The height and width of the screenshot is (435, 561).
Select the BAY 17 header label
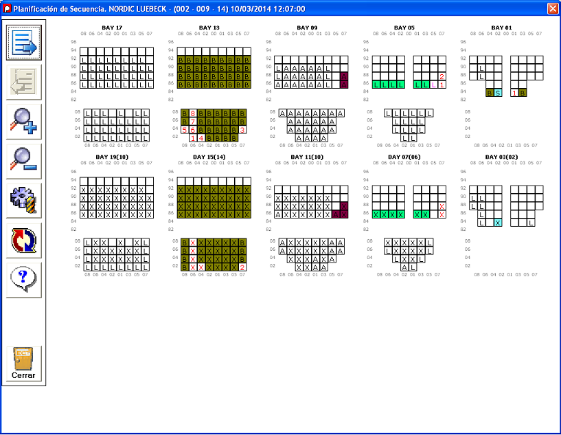[x=112, y=28]
